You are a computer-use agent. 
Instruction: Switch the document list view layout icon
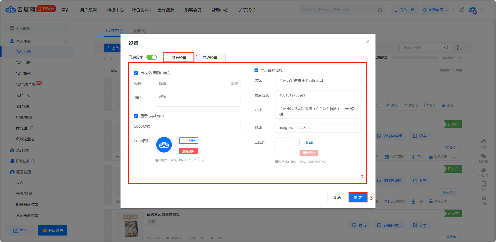pyautogui.click(x=459, y=48)
